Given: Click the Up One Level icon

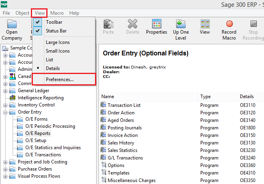Looking at the screenshot, I should click(181, 24).
